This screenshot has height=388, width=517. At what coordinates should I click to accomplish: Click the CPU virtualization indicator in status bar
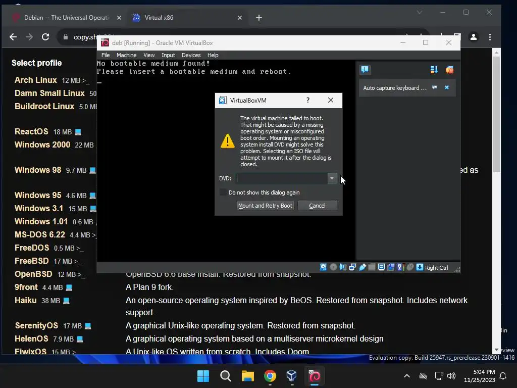[x=400, y=267]
